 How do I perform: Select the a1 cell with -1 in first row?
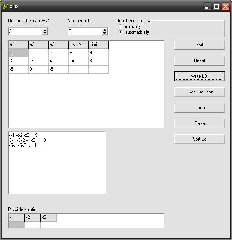[18, 53]
